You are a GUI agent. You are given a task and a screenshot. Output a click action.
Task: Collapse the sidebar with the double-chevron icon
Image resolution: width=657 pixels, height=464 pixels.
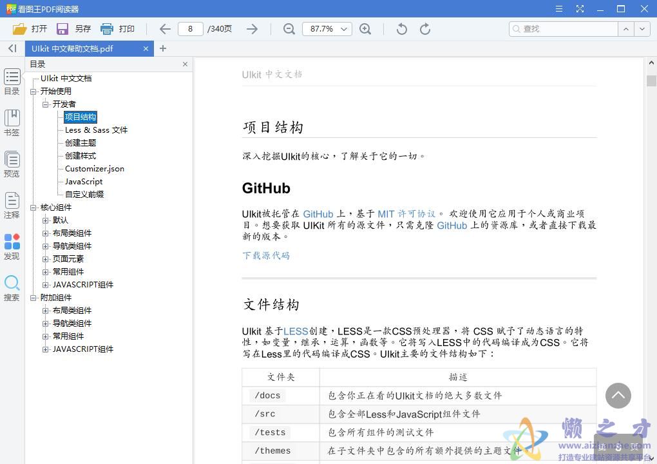tap(12, 48)
